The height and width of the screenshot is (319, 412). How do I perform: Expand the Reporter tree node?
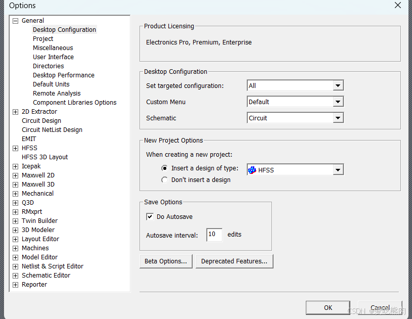16,285
